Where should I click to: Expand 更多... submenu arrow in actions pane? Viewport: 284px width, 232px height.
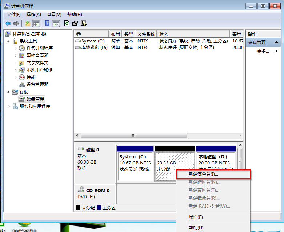(x=277, y=51)
